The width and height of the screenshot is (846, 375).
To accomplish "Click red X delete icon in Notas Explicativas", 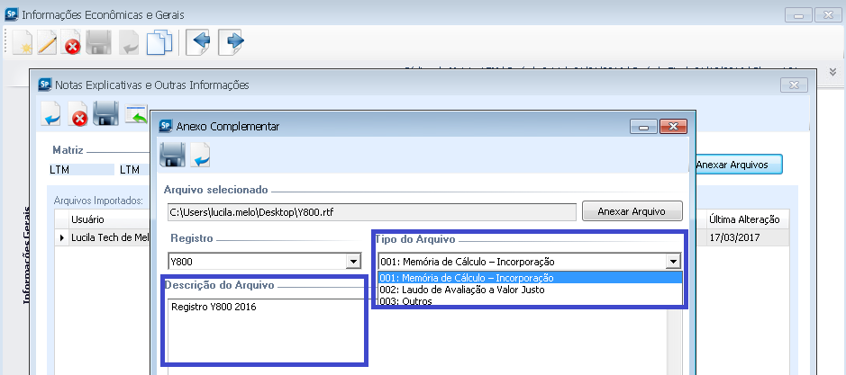I will 78,113.
